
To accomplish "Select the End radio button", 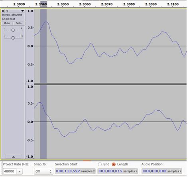I will pyautogui.click(x=100, y=164).
